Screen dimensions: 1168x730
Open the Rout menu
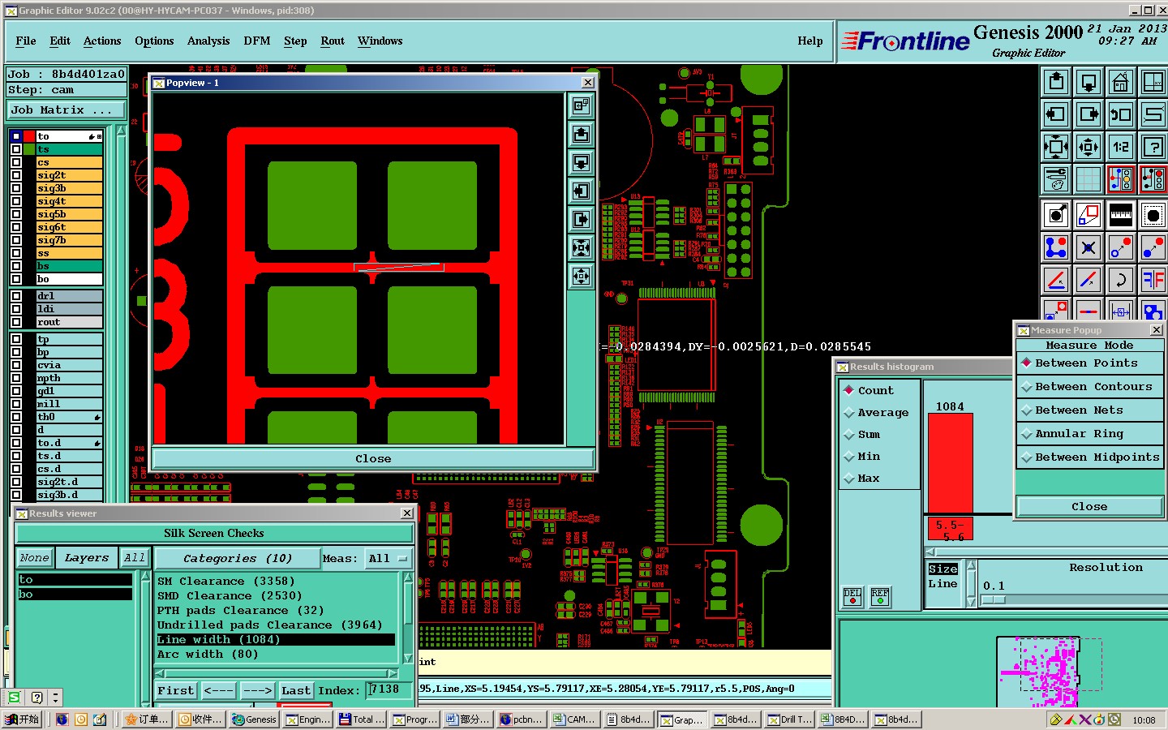coord(333,41)
